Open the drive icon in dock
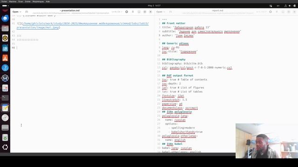Screen dimensions: 298x167 (x=5, y=128)
